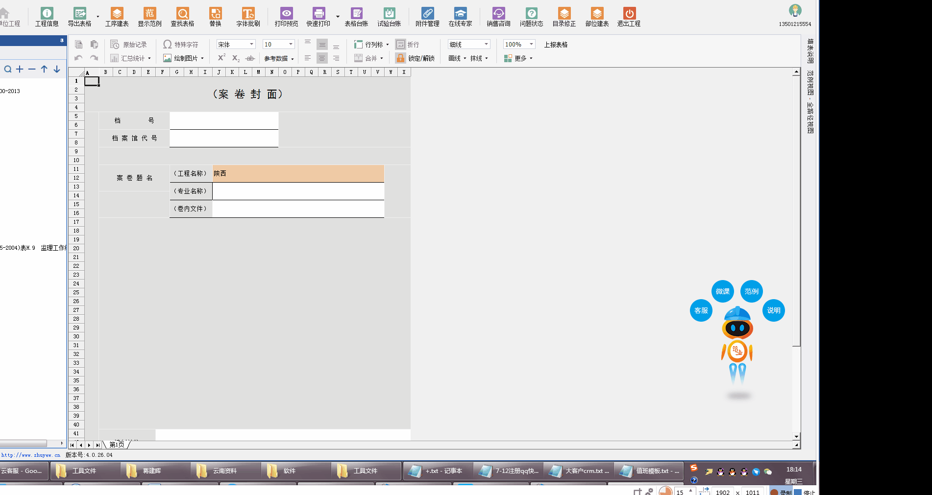Open the 工程信息 project info tool
932x495 pixels.
(x=47, y=17)
